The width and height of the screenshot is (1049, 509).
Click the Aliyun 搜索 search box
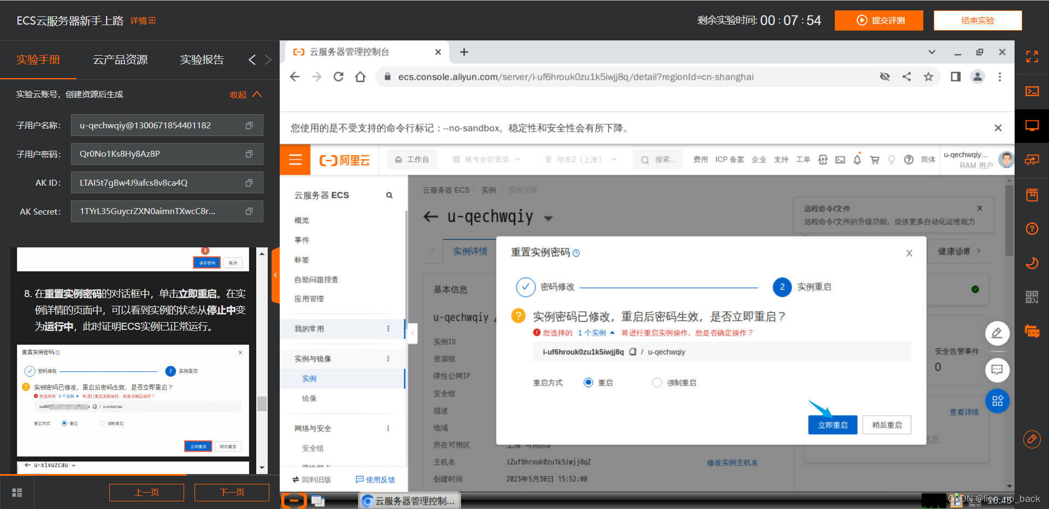tap(658, 159)
